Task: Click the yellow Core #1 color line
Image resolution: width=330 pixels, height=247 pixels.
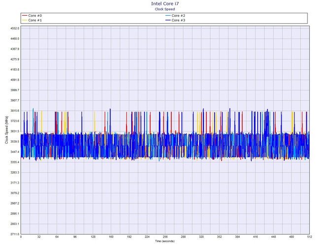Action: (25, 20)
